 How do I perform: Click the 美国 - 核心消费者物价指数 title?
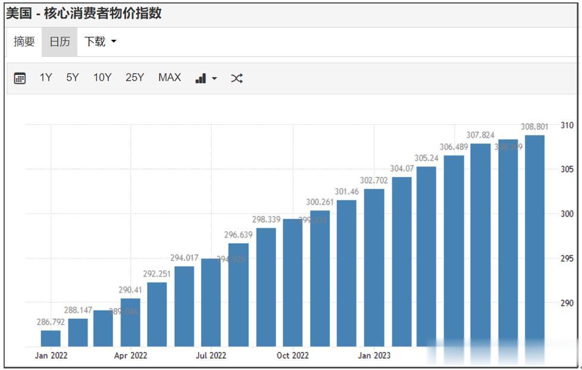point(84,13)
